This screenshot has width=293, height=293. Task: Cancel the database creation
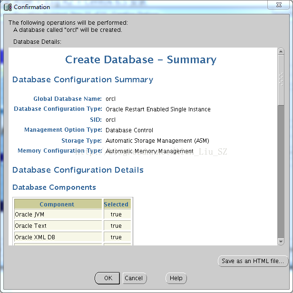pos(134,278)
